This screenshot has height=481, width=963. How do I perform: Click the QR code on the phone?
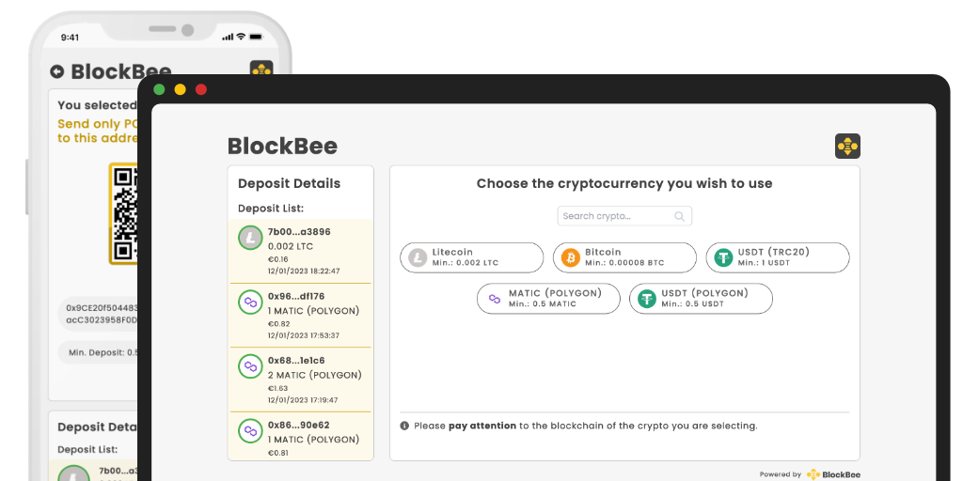[x=123, y=214]
